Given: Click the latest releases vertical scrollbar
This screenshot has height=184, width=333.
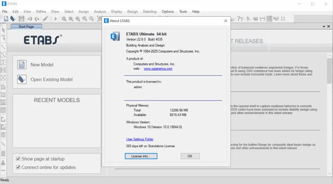Looking at the screenshot, I should (x=329, y=111).
